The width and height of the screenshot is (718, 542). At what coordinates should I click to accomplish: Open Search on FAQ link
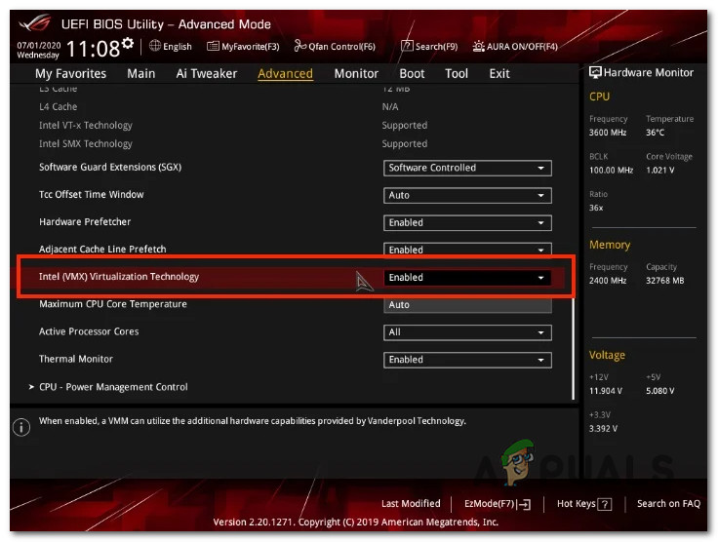pyautogui.click(x=668, y=504)
